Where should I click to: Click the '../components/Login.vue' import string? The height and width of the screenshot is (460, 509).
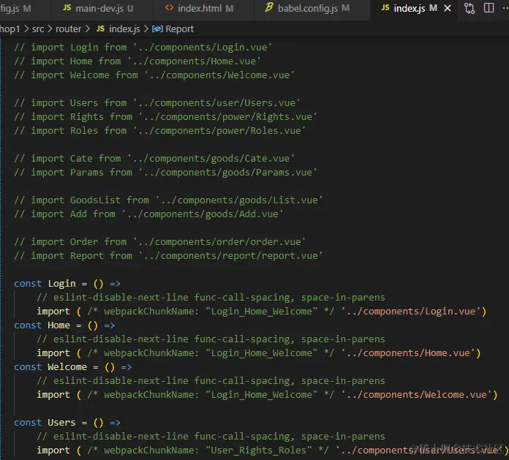[411, 312]
